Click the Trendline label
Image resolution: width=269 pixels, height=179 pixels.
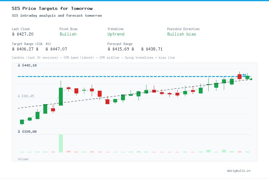115,29
